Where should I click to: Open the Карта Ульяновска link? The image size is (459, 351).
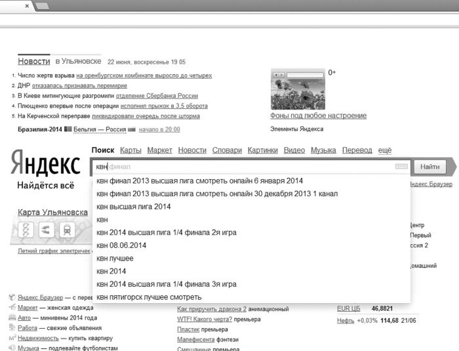52,212
